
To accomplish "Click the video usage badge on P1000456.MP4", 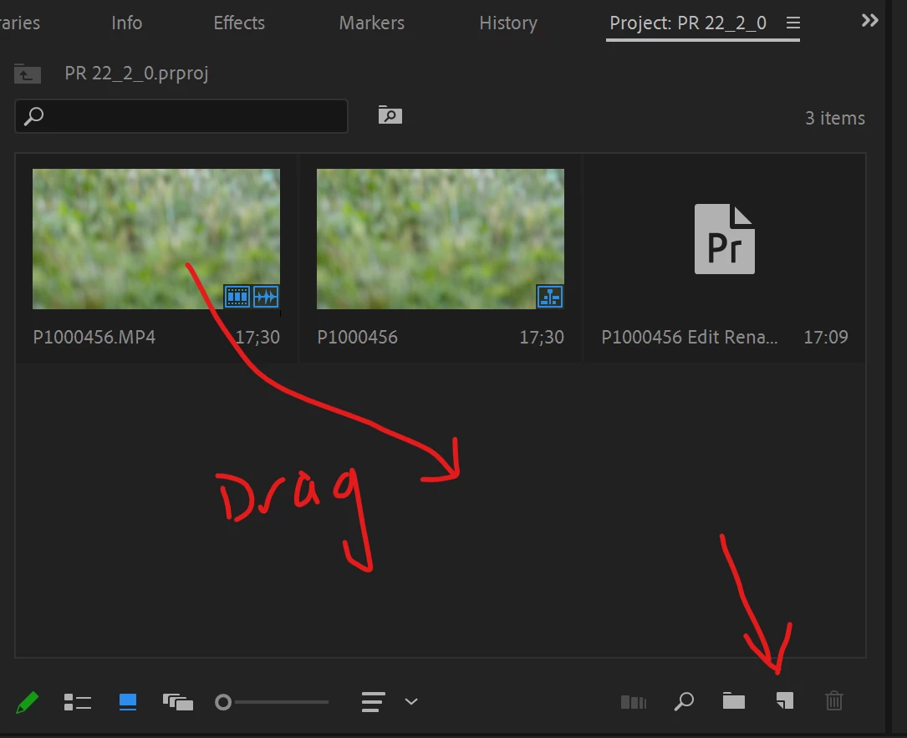I will [x=237, y=297].
